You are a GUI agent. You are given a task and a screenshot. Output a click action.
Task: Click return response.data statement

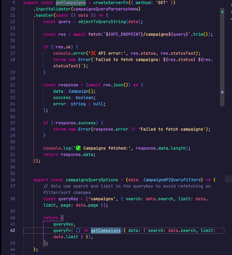[x=69, y=154]
